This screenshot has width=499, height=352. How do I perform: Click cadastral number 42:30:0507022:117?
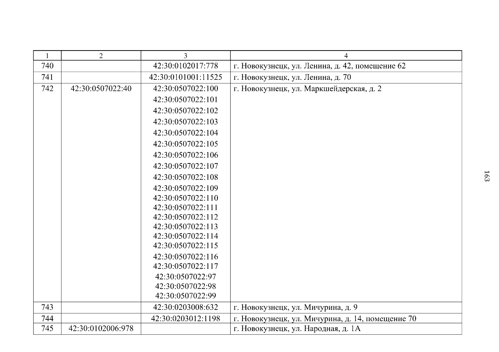tap(186, 266)
